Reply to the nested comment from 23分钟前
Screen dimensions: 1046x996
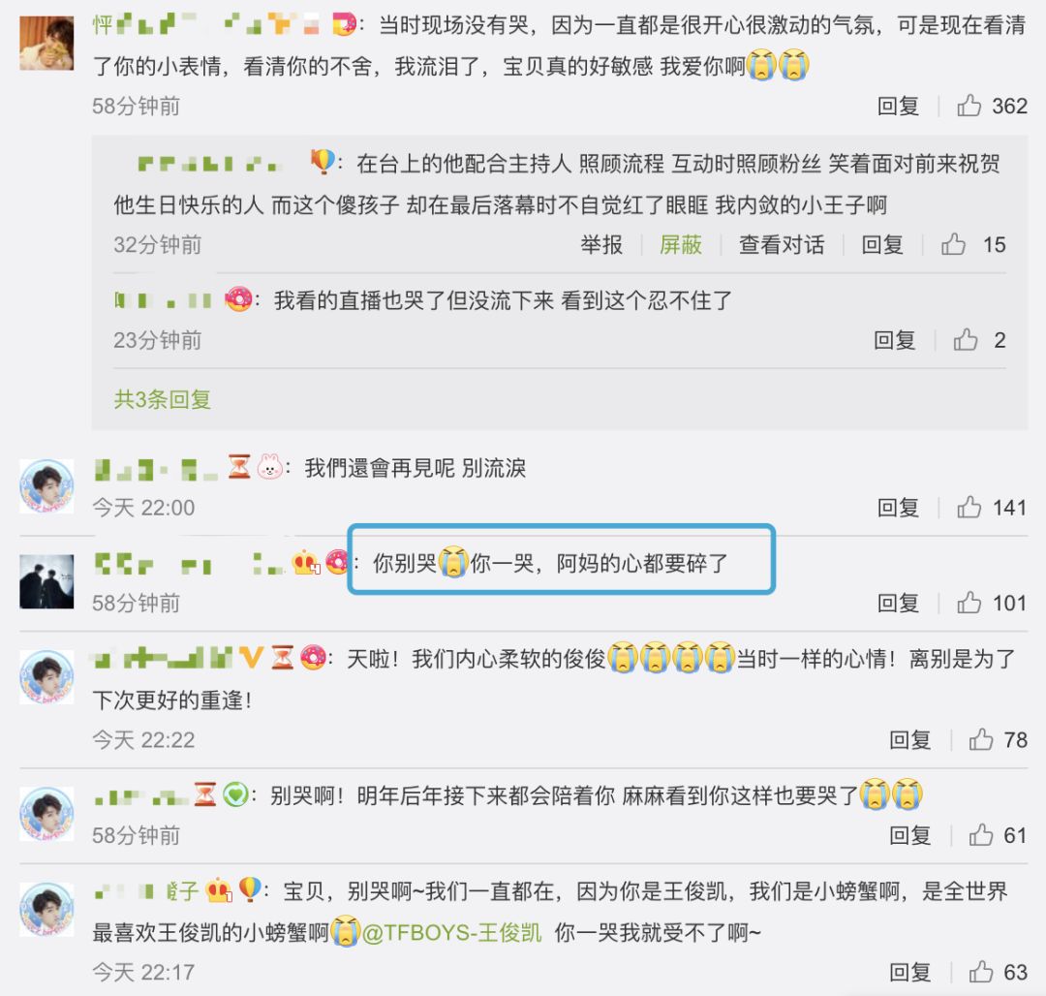pos(894,339)
